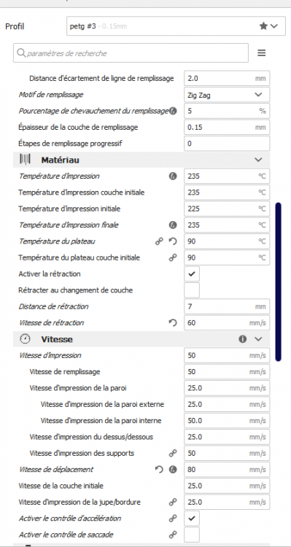The width and height of the screenshot is (291, 547).
Task: Click the vertical settings scrollbar
Action: pyautogui.click(x=278, y=282)
